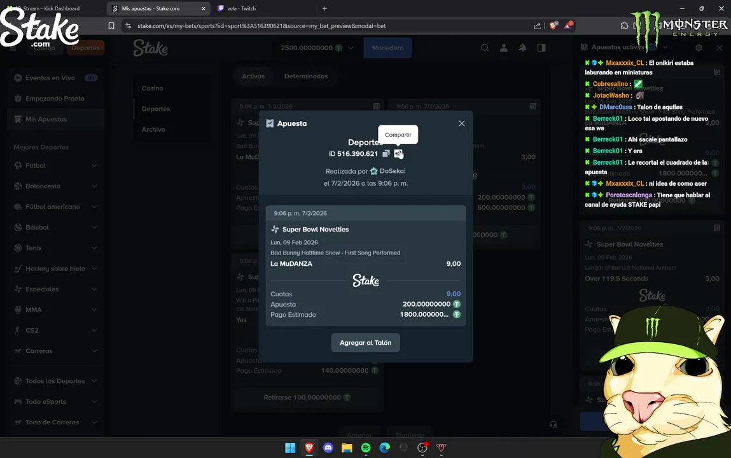Open Brave Rewards triangle icon

tap(568, 25)
